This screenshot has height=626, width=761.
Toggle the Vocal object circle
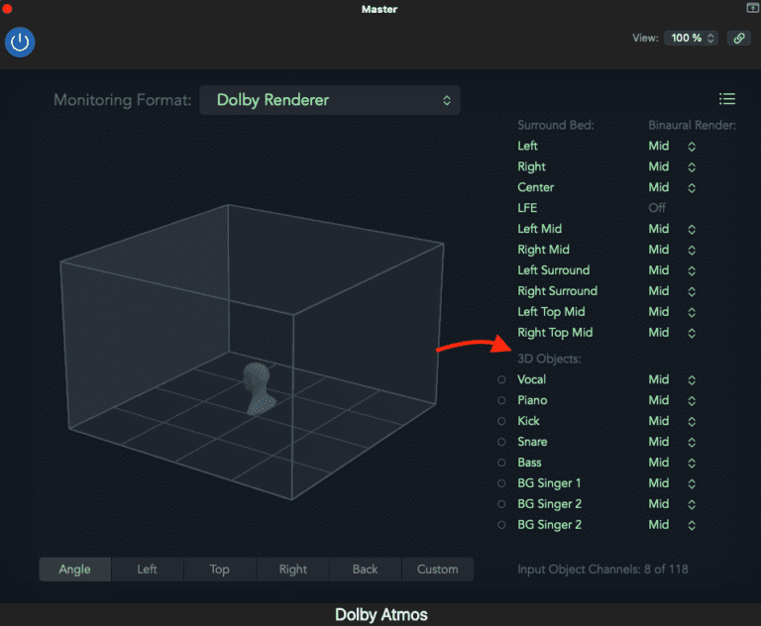click(501, 379)
